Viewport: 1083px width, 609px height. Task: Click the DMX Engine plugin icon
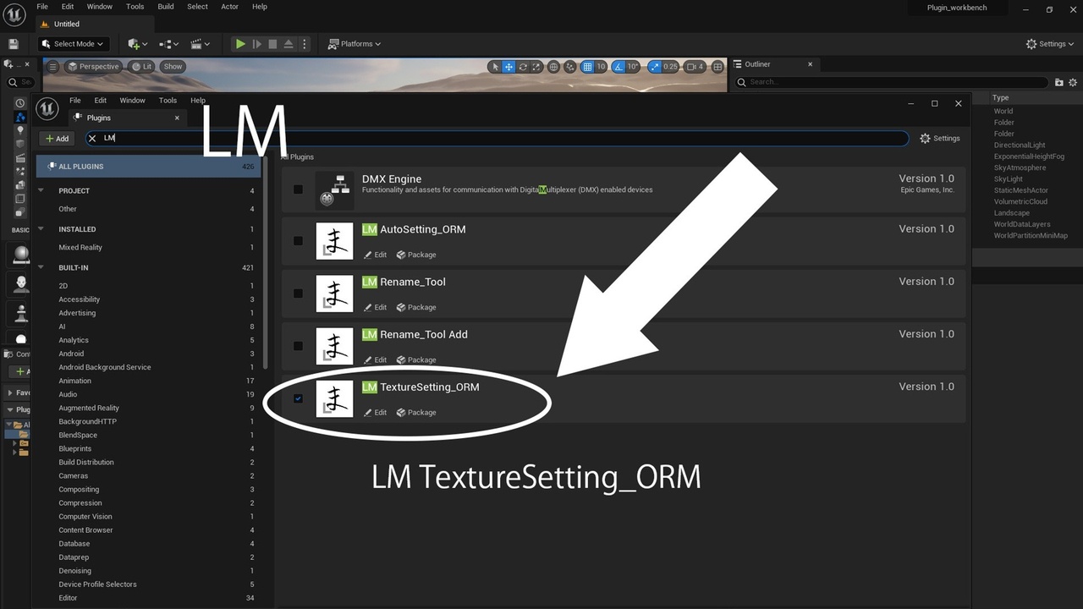(x=334, y=190)
